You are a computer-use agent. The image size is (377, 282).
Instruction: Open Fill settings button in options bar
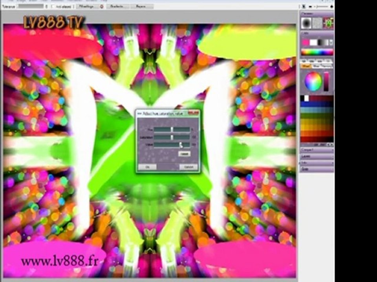click(87, 7)
